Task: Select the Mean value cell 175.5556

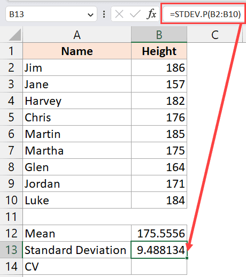Action: point(159,233)
